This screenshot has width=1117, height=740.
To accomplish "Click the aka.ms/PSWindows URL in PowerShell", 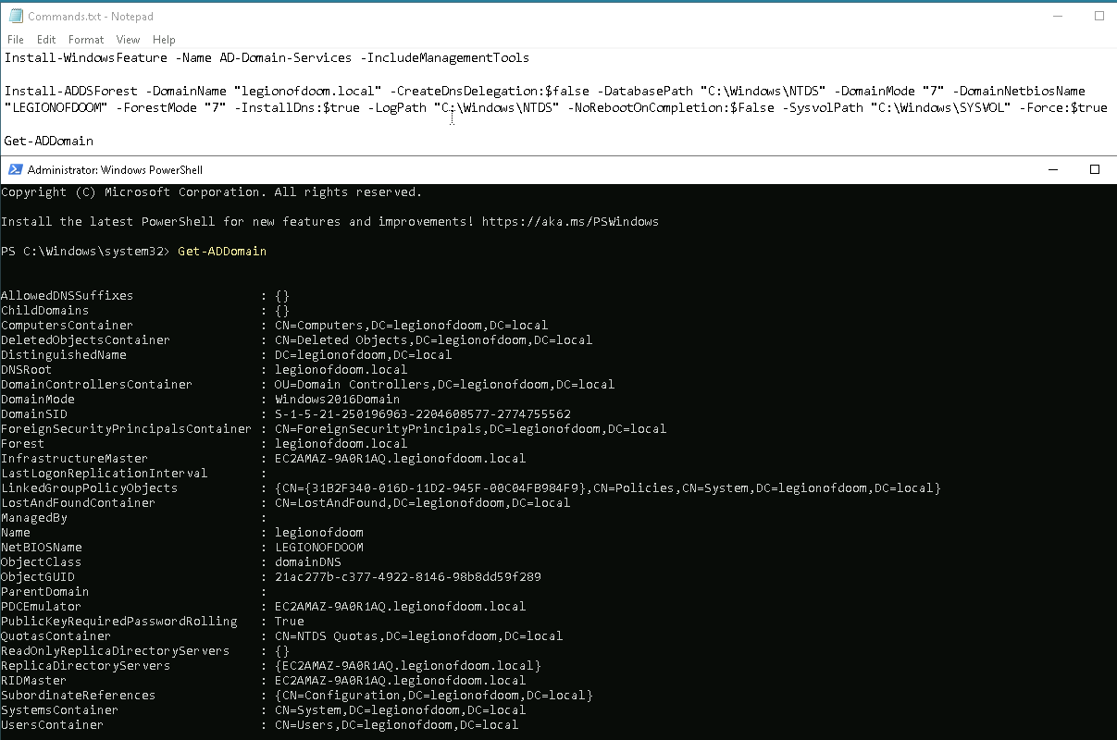I will click(570, 222).
